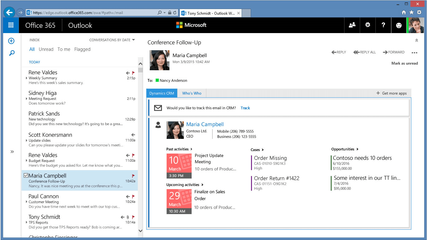
Task: Click the contact person icon in CRM card
Action: (158, 125)
